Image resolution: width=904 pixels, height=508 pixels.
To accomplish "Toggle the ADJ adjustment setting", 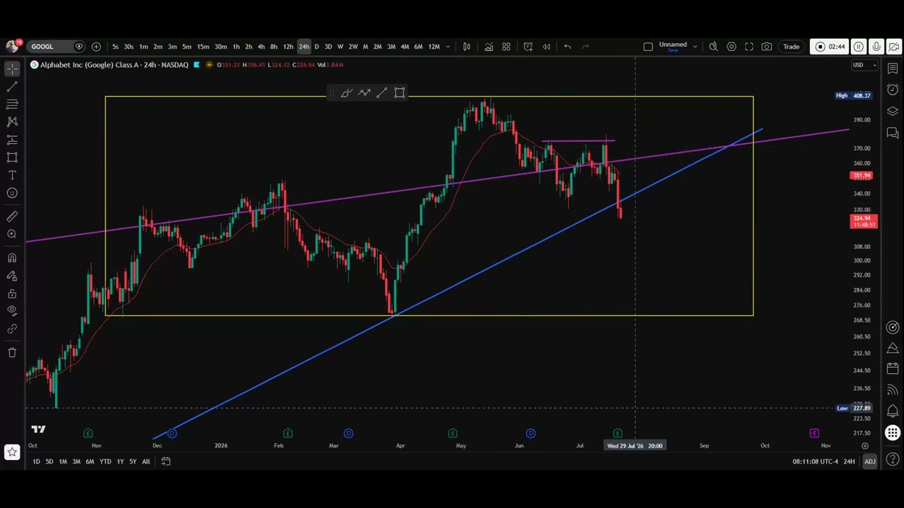I will tap(869, 461).
